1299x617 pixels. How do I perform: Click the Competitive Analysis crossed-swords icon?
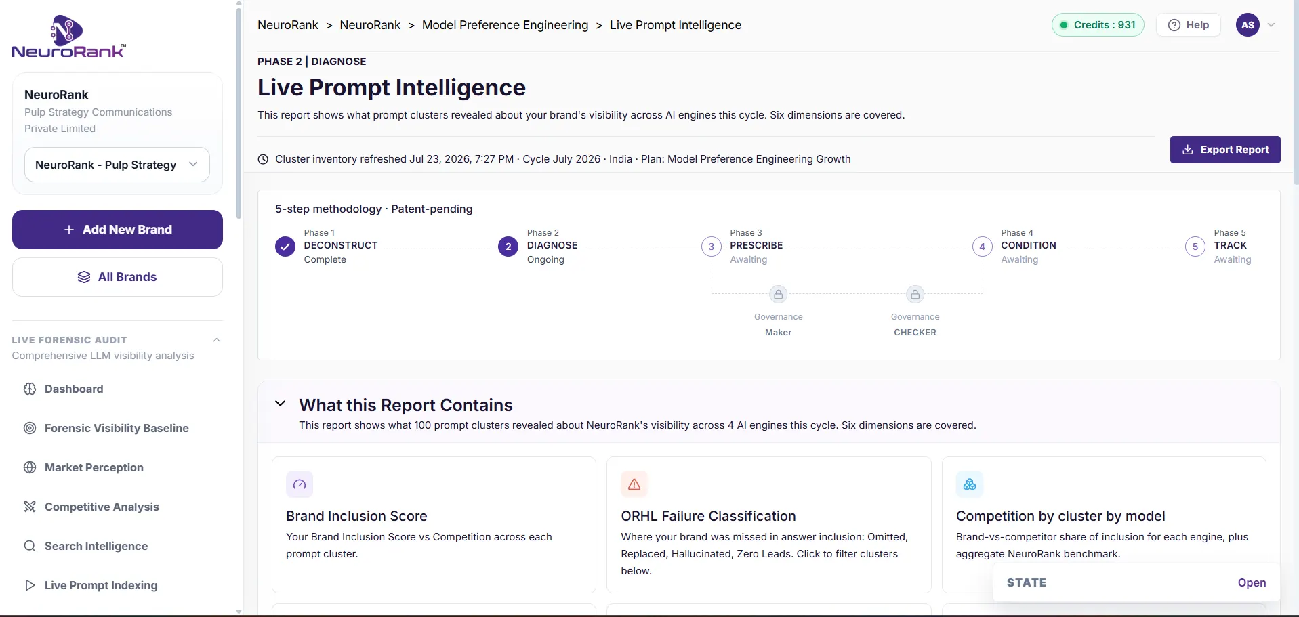click(x=30, y=507)
